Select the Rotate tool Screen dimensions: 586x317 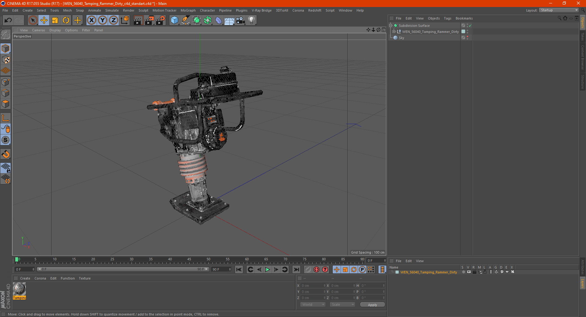[66, 20]
